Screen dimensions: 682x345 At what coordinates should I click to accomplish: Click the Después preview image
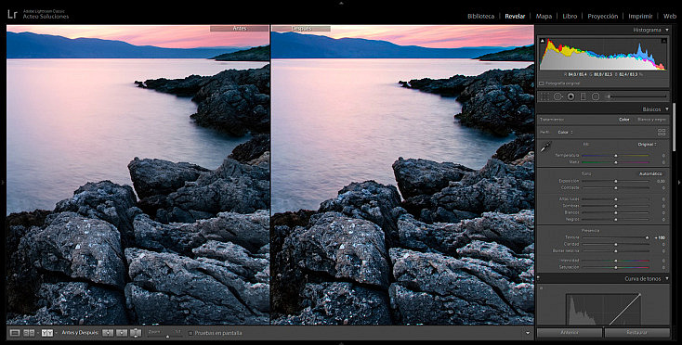click(402, 175)
